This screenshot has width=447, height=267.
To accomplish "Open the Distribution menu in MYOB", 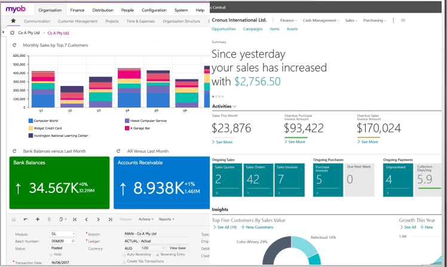I will pyautogui.click(x=103, y=10).
